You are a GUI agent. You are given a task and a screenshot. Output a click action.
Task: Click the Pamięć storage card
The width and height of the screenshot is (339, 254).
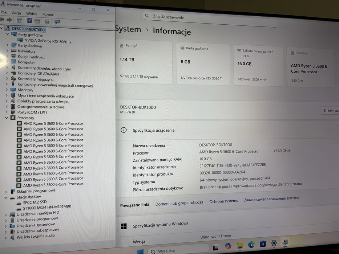(144, 62)
